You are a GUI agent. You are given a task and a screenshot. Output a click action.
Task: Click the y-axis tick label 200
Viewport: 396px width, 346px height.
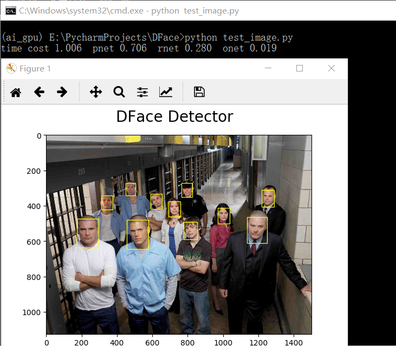pos(34,171)
